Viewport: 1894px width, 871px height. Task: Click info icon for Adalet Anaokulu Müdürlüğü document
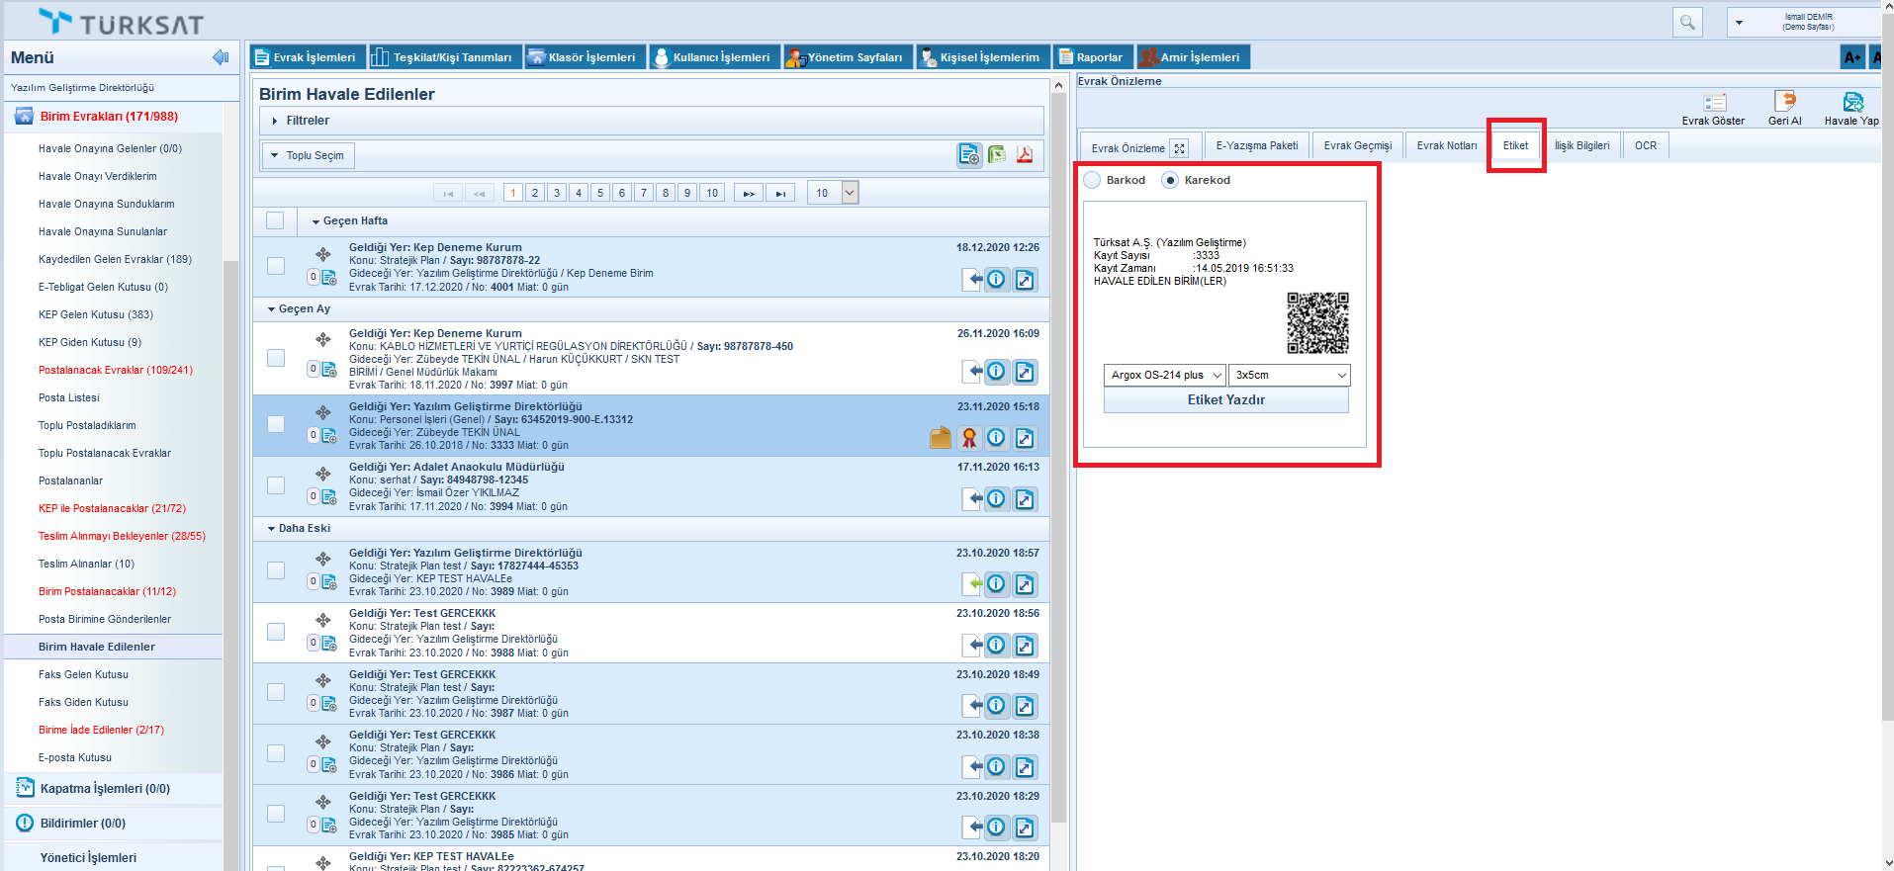coord(996,498)
